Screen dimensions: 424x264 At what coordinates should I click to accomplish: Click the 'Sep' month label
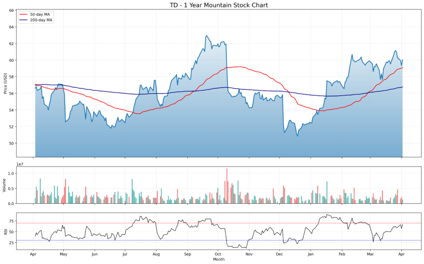pyautogui.click(x=187, y=254)
